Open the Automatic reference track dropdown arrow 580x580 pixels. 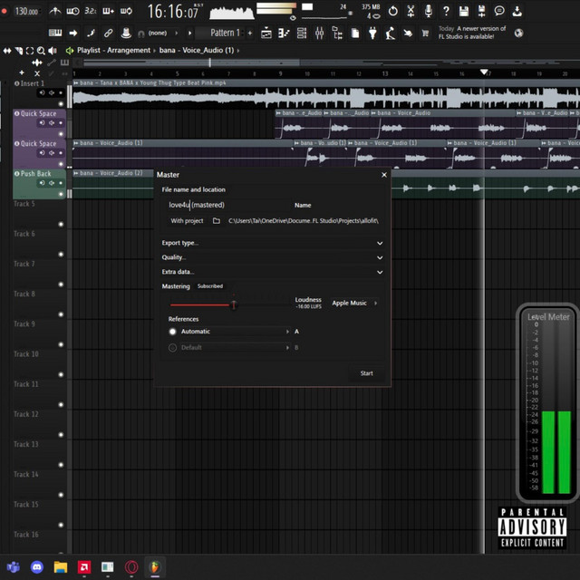click(287, 332)
